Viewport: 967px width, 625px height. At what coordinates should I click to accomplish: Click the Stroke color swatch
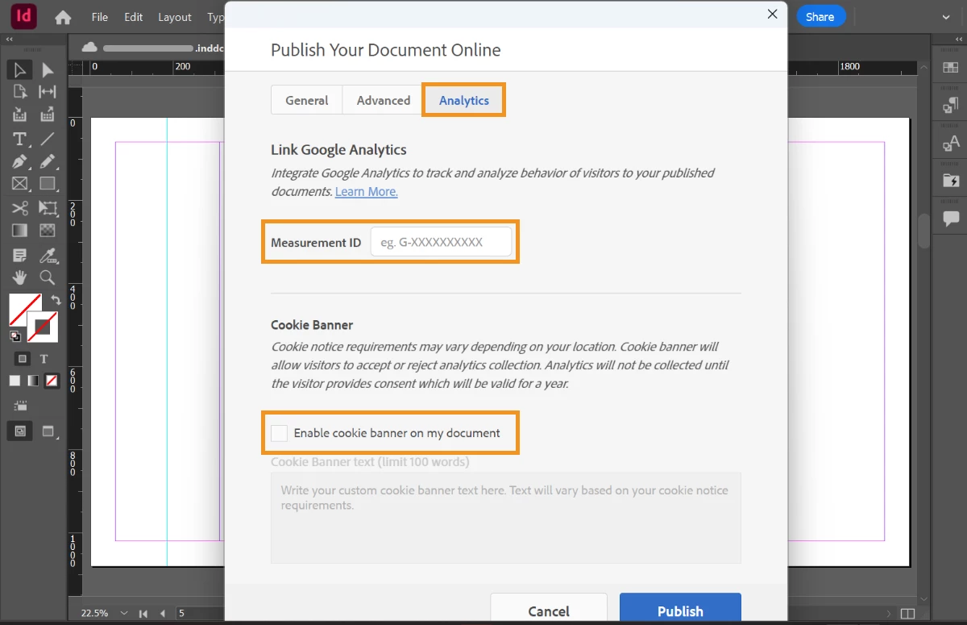tap(43, 327)
